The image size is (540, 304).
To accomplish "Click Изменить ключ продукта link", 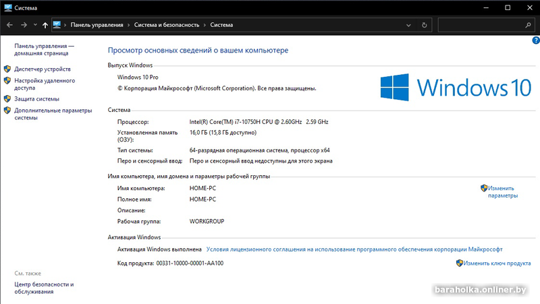I will 497,264.
